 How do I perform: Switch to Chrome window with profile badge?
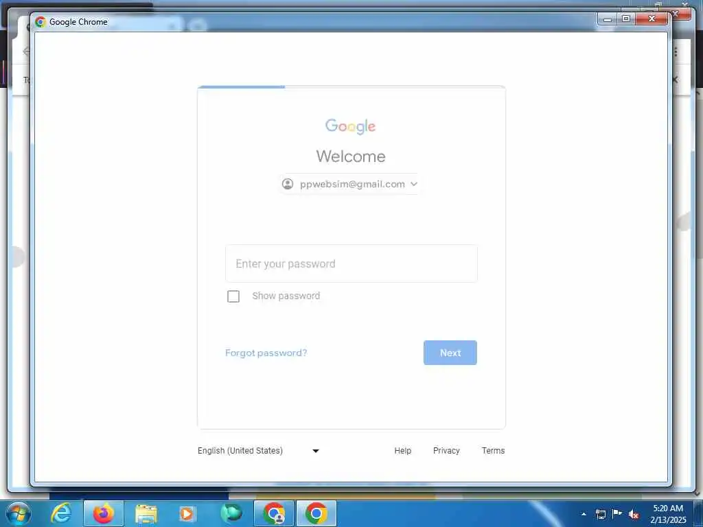tap(274, 513)
